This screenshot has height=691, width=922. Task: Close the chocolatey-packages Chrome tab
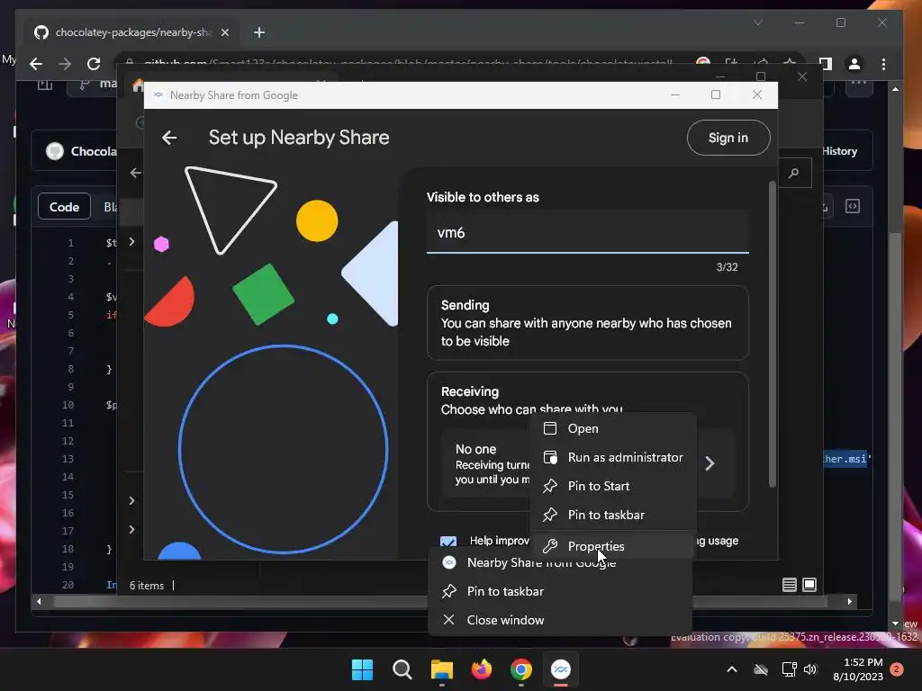tap(224, 32)
